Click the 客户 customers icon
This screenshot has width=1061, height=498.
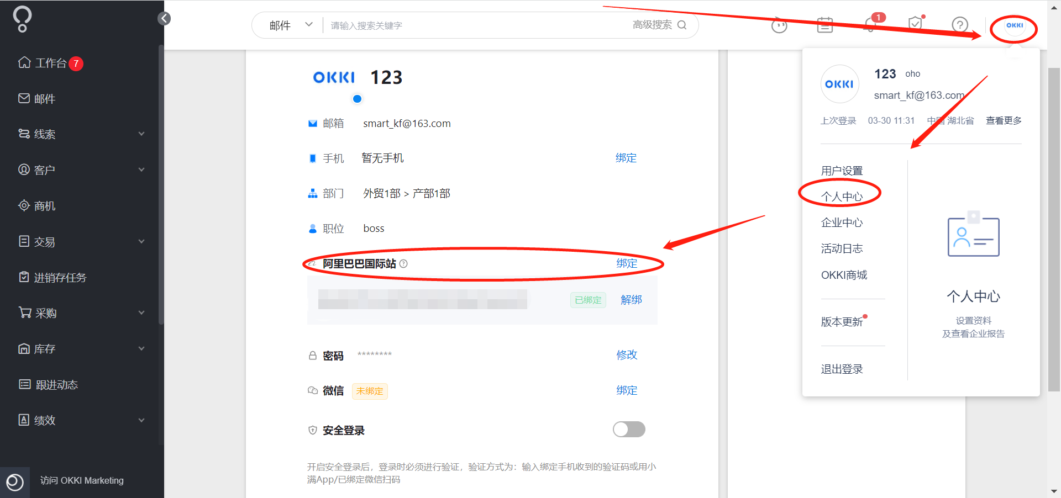[24, 169]
